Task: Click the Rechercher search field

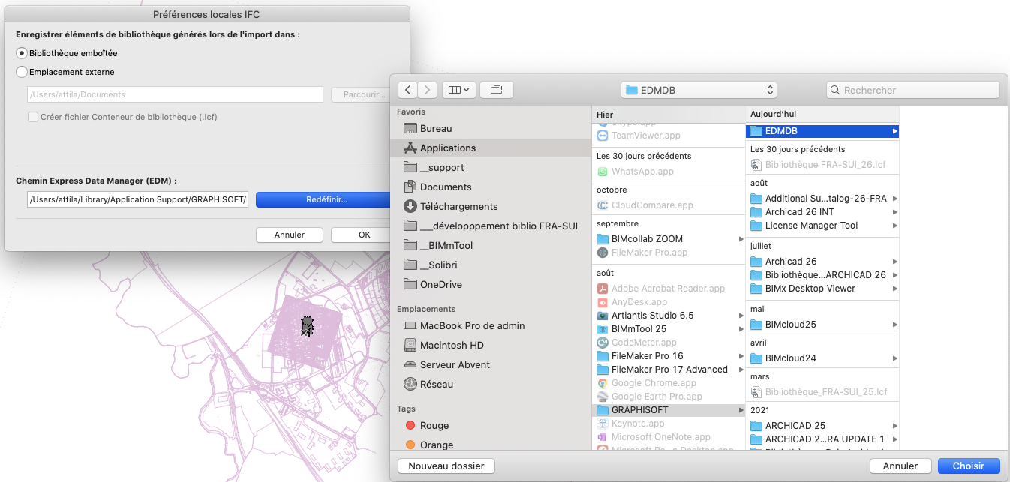Action: click(x=913, y=90)
